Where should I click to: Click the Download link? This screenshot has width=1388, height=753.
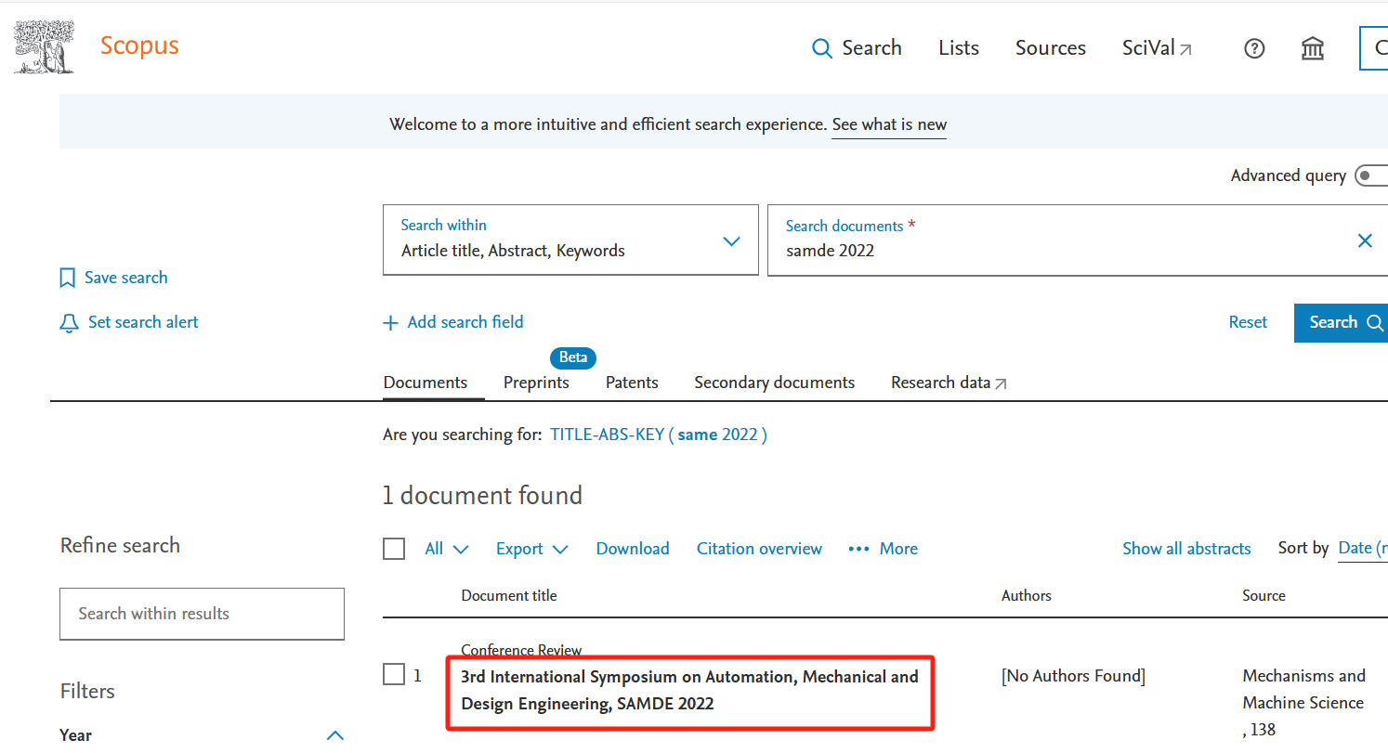(x=633, y=549)
